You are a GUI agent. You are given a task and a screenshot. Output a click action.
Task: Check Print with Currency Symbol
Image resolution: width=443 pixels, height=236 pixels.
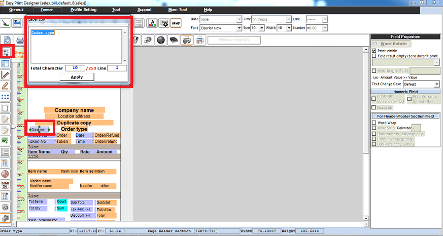coord(374,99)
